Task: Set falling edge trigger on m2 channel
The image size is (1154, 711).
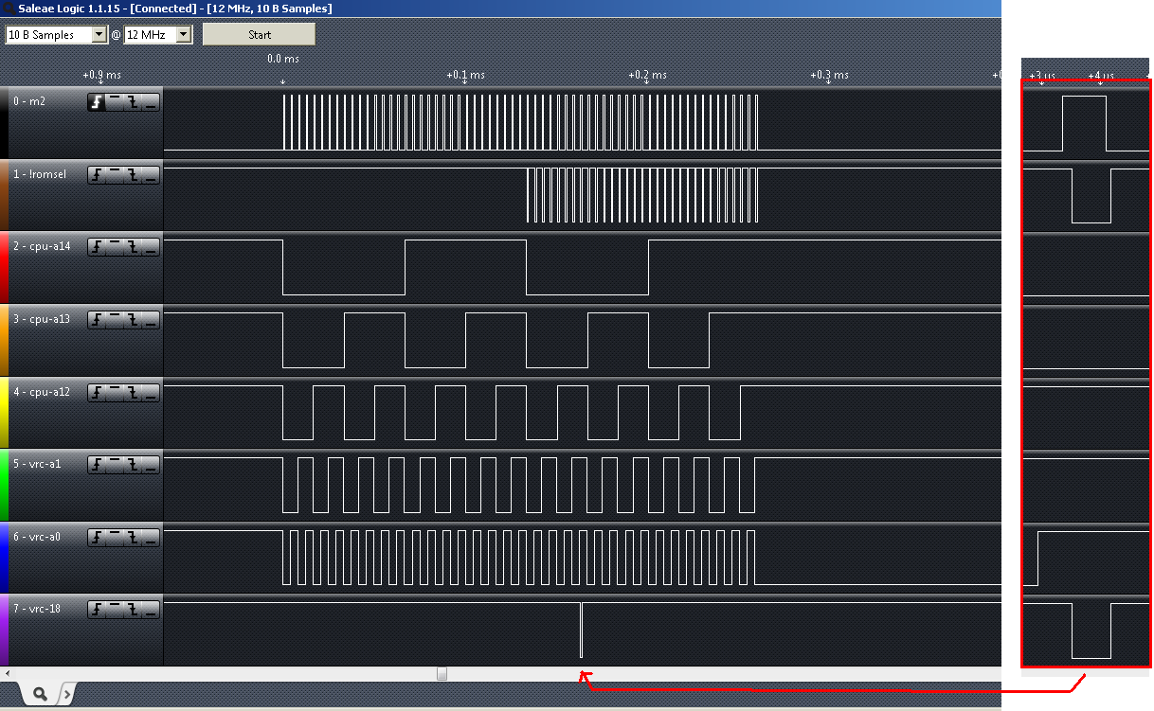Action: point(133,102)
